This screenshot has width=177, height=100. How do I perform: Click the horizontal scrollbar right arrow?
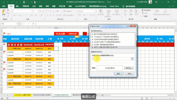[x=173, y=95]
